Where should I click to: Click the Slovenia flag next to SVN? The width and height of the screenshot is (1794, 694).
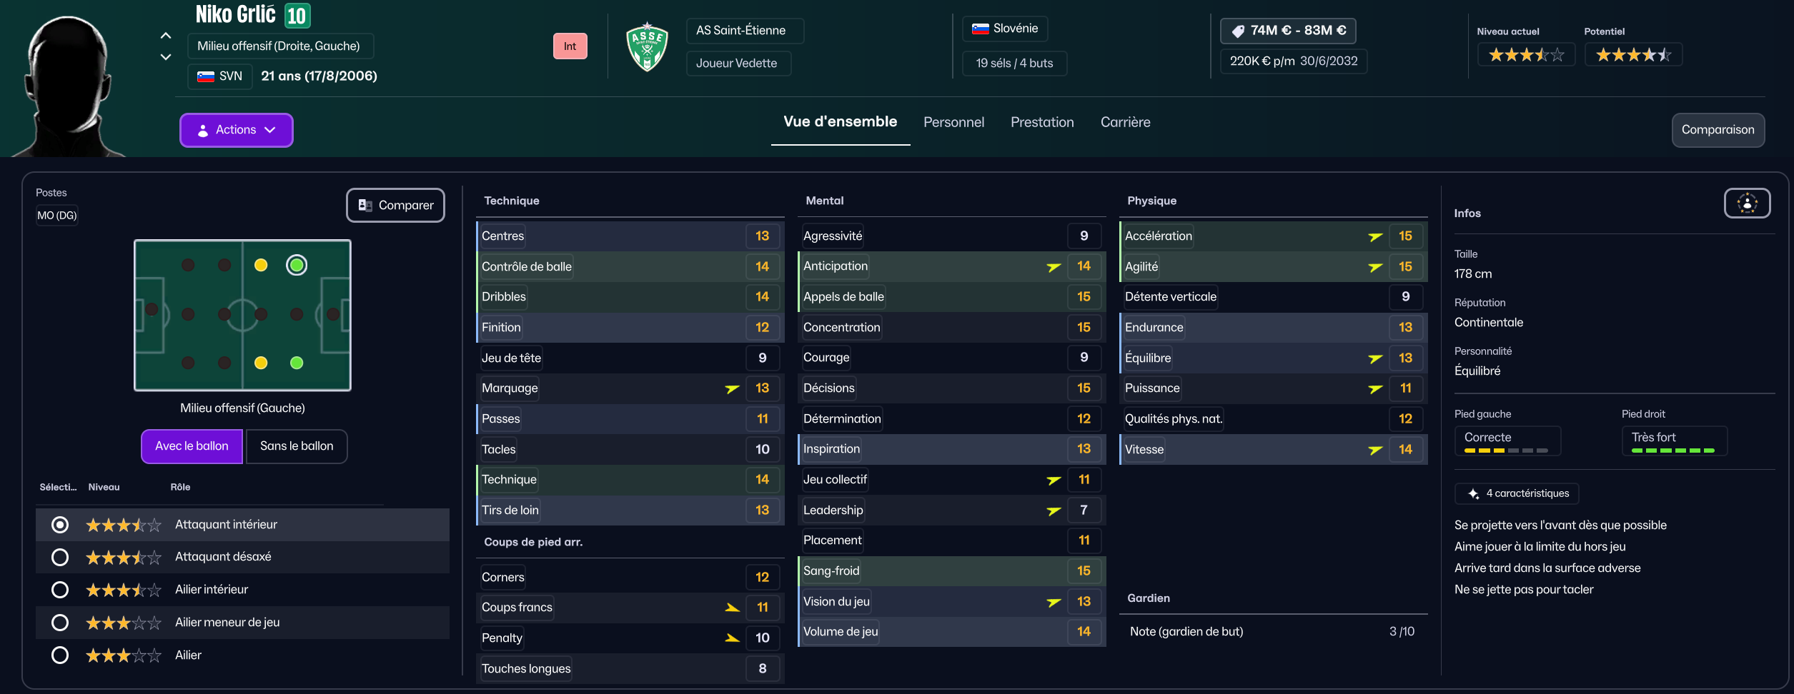click(x=206, y=76)
